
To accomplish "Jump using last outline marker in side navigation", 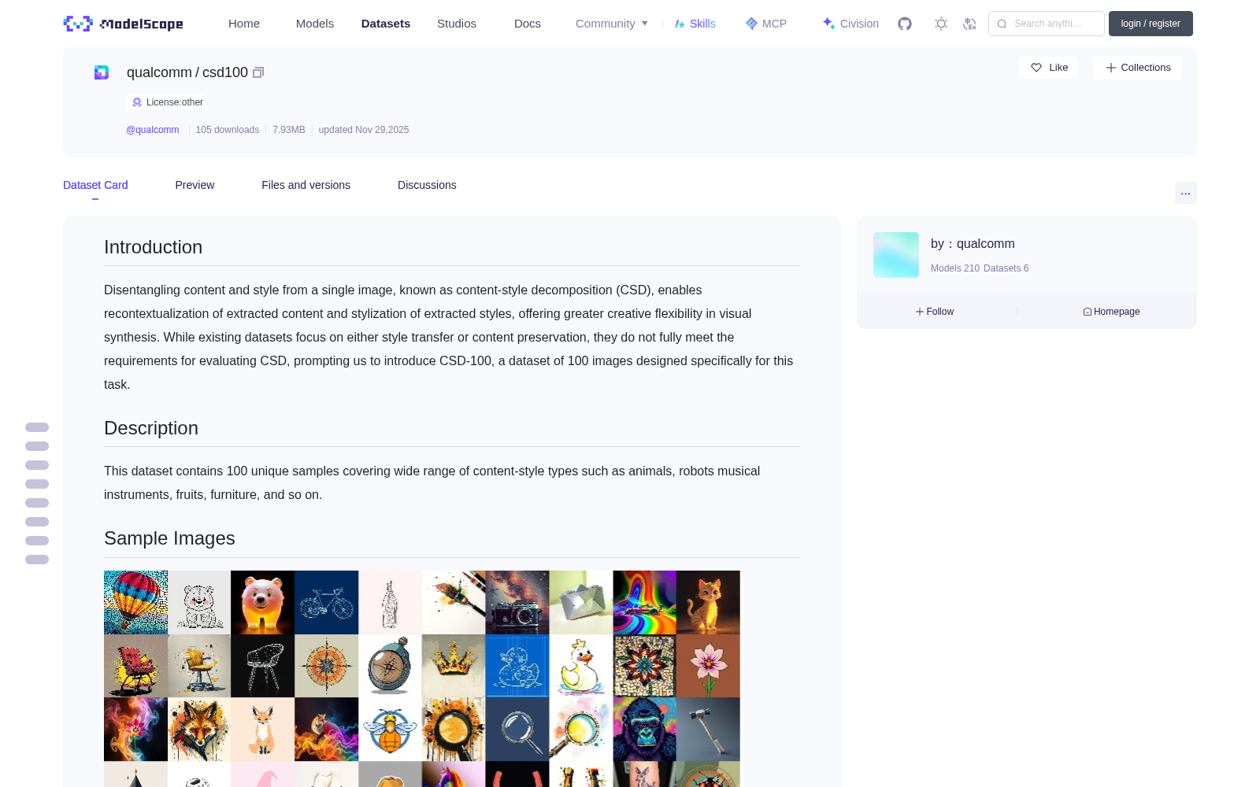I will (x=37, y=560).
